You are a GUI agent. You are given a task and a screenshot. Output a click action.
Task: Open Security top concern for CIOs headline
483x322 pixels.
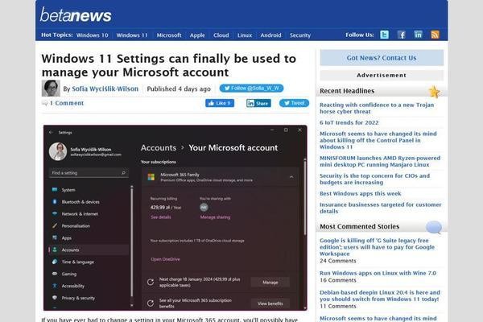coord(374,179)
